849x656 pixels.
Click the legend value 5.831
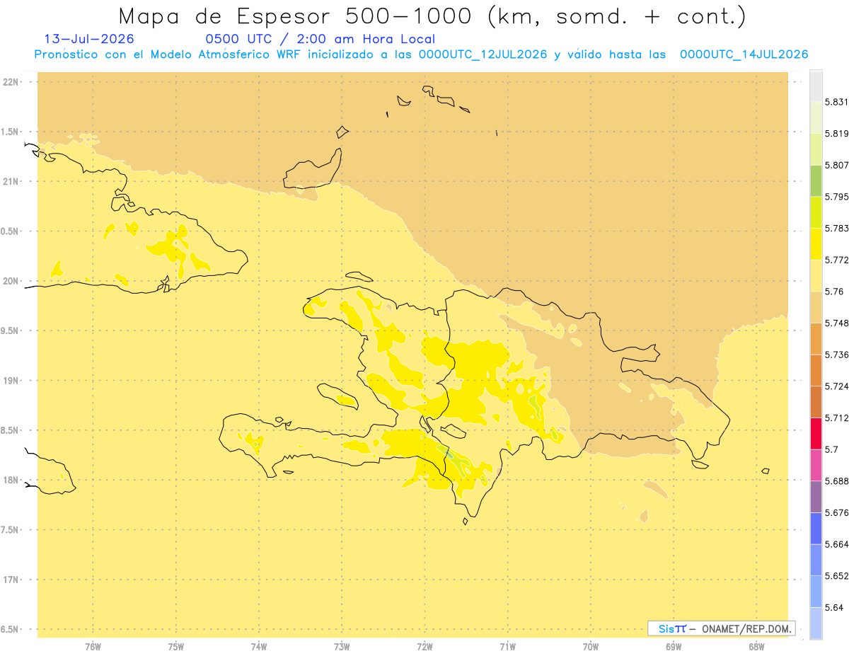tap(836, 101)
